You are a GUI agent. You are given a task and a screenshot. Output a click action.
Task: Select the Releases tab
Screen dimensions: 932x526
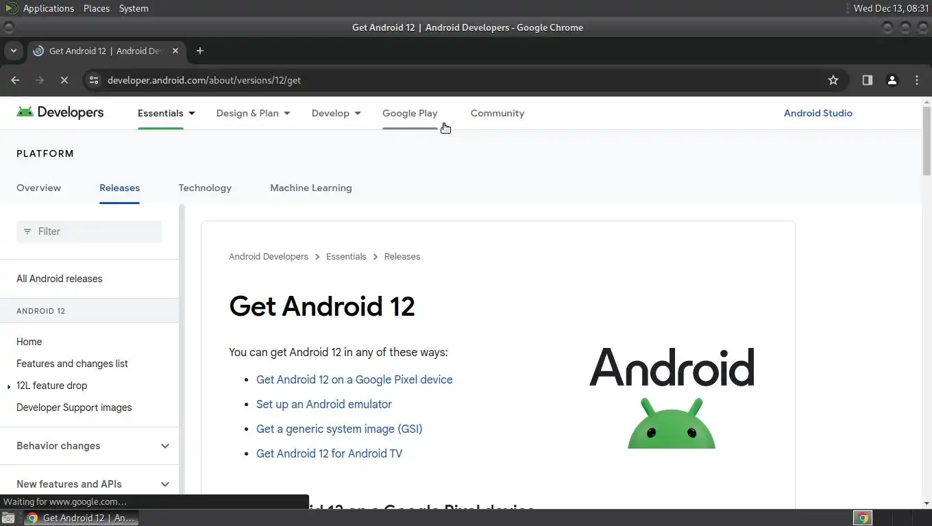click(x=119, y=188)
